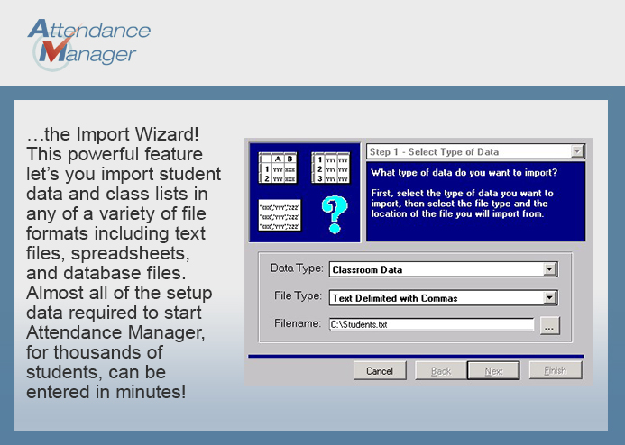This screenshot has height=445, width=625.
Task: Click the numbered 1-2-3 table icon
Action: 330,168
